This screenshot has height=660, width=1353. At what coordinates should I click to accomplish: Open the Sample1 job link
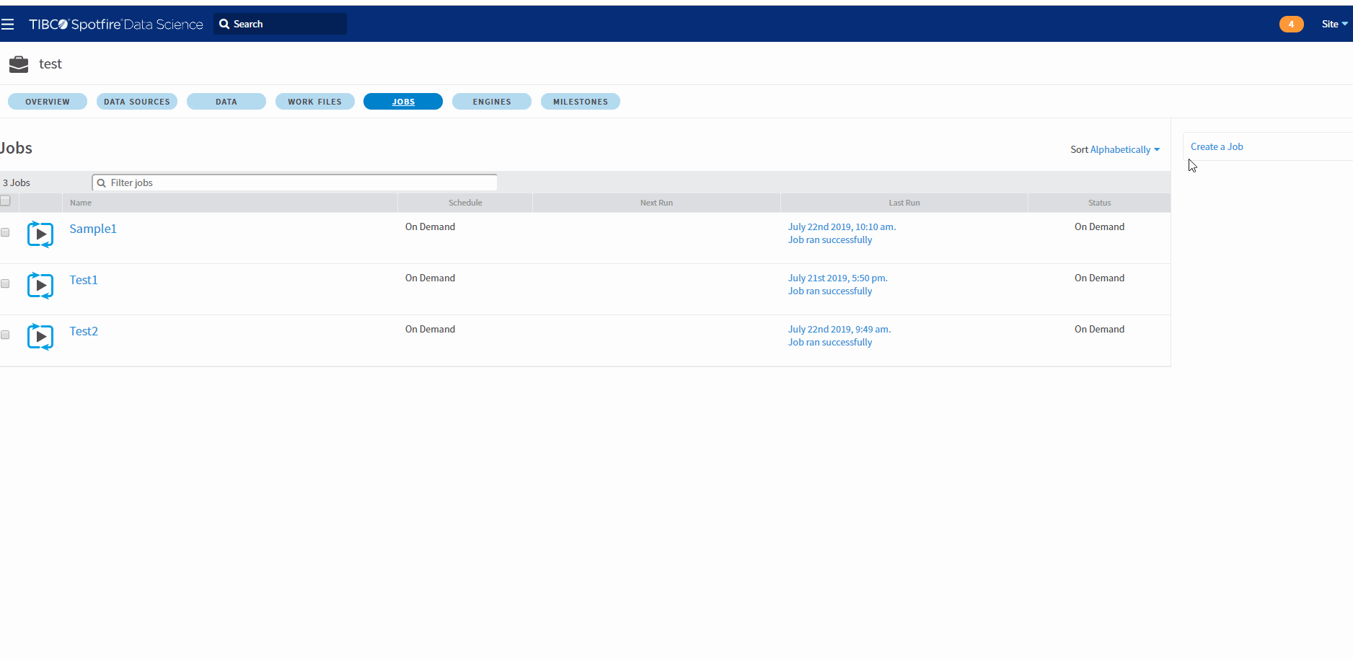click(93, 229)
